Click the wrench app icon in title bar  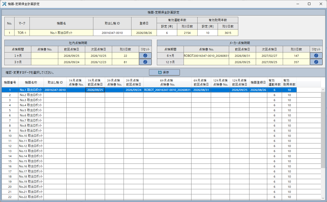pyautogui.click(x=4, y=4)
